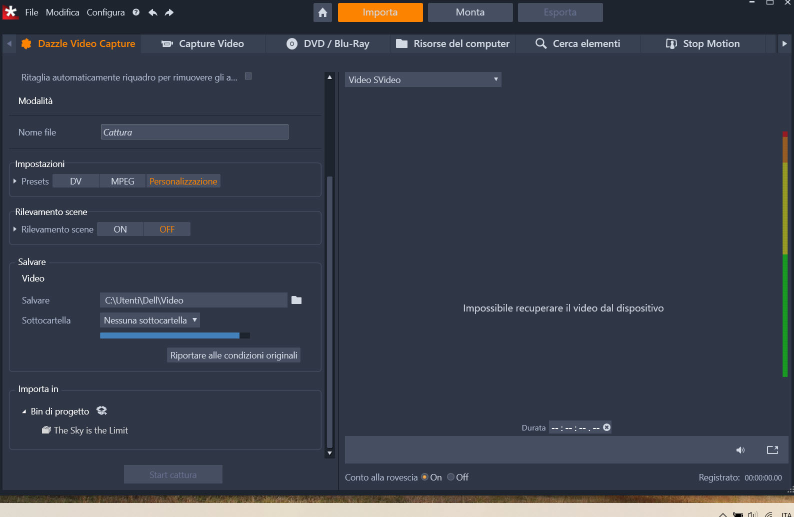Image resolution: width=794 pixels, height=517 pixels.
Task: Open the Stop Motion tab
Action: point(703,43)
